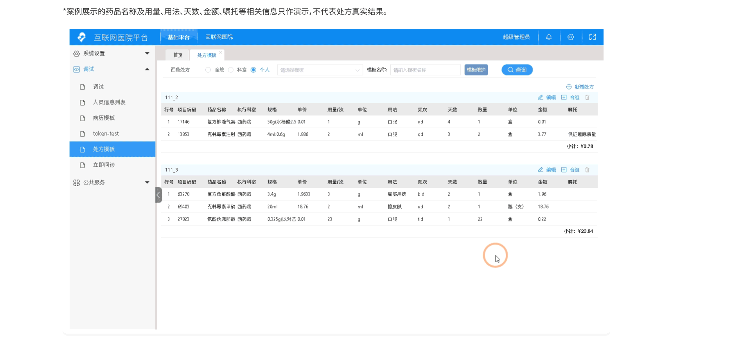Close the 处方模板 tab

click(x=221, y=52)
